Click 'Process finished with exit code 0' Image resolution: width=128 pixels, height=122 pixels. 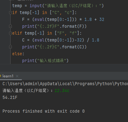44,111
